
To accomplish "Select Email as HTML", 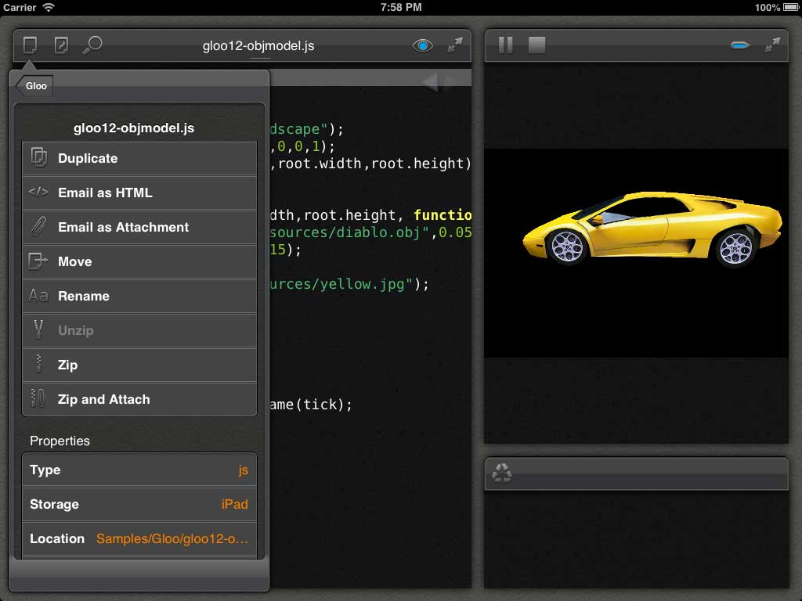I will point(139,193).
